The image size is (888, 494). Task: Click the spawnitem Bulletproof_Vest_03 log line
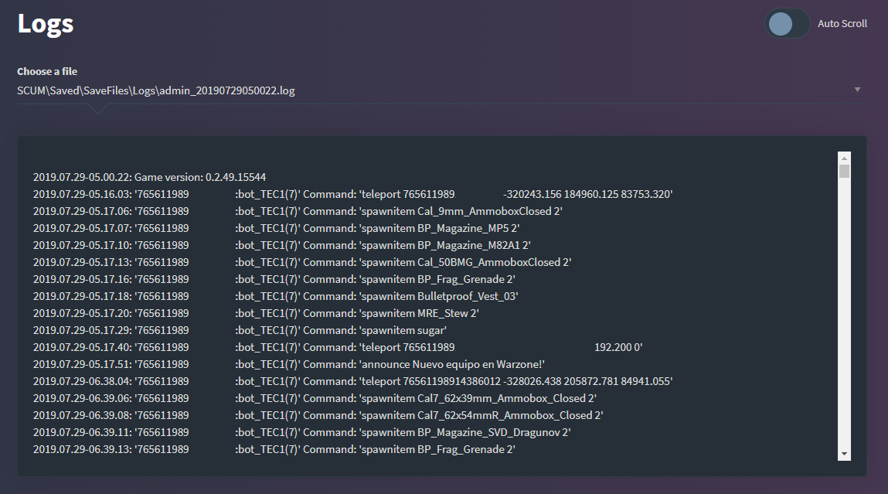438,296
